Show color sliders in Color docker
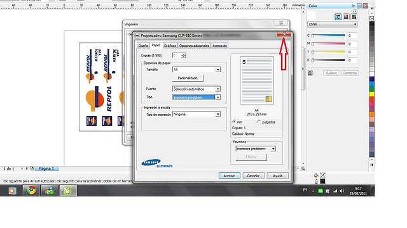The image size is (407, 228). pos(338,17)
